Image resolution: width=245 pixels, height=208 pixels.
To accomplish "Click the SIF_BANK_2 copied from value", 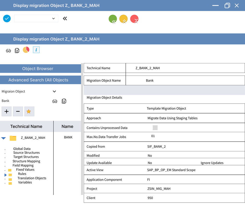I will click(156, 146).
